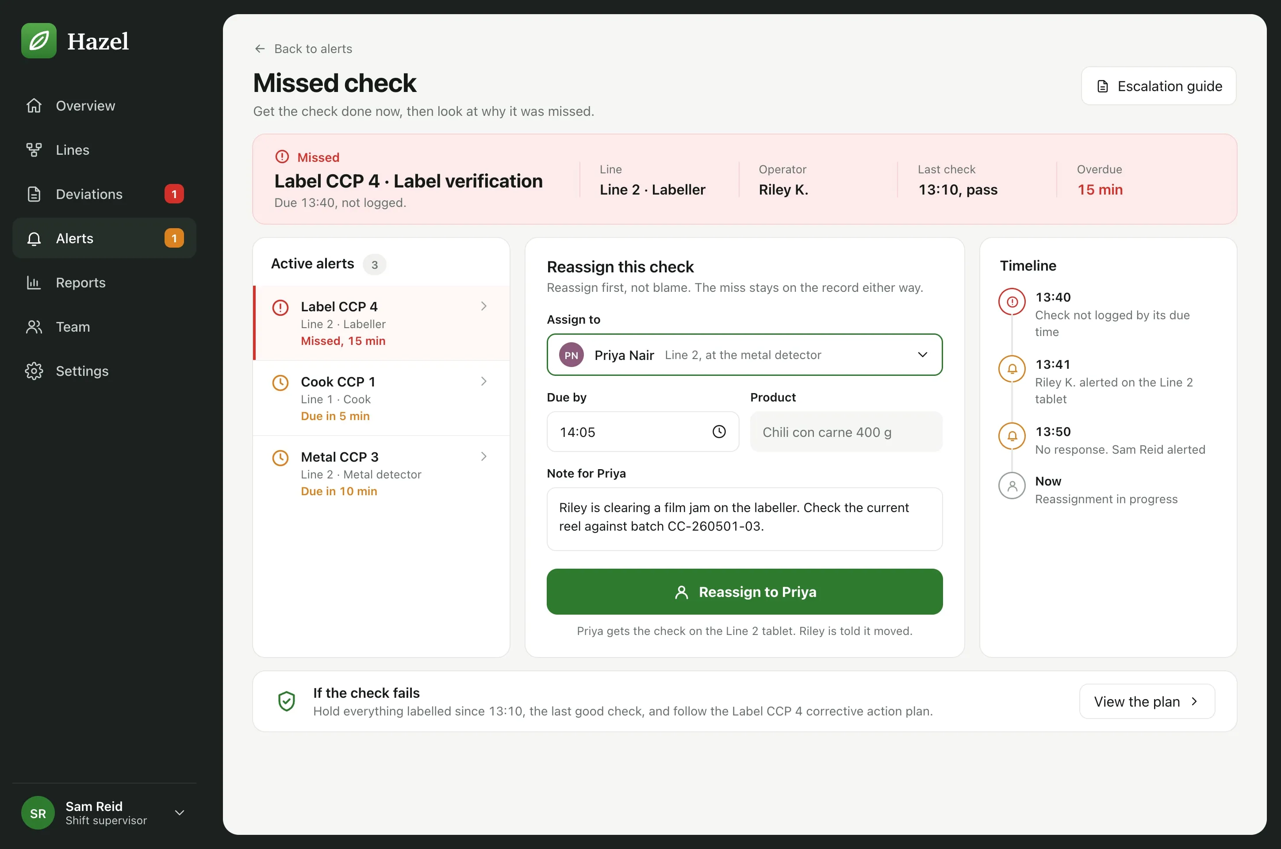Click '13:10, pass' last check value
This screenshot has width=1281, height=849.
957,190
